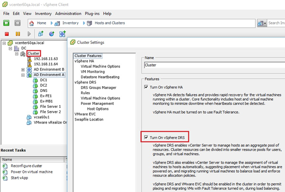
Task: Select File Server 2 in the tree
Action: point(50,112)
